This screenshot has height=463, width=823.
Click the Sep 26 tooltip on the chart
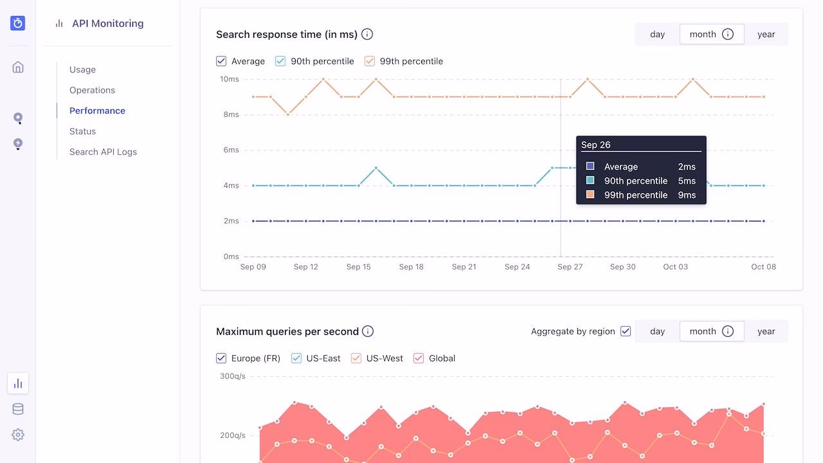641,170
